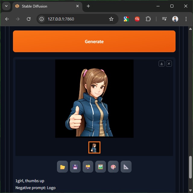Expand the tab search dropdown arrow
The height and width of the screenshot is (193, 193).
coord(6,6)
